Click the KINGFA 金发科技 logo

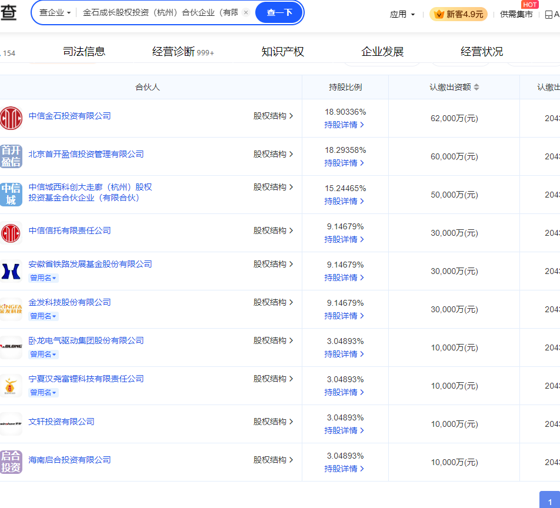11,309
